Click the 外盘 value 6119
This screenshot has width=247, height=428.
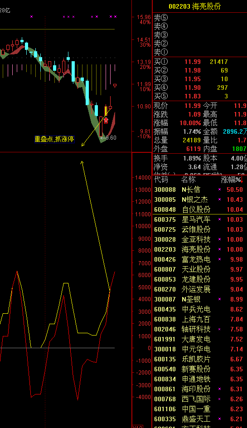193,149
